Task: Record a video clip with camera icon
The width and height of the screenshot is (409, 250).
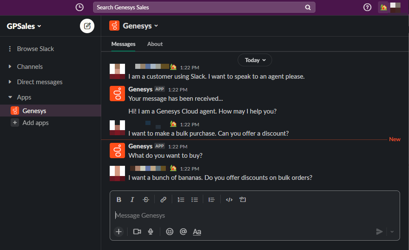Action: [x=137, y=232]
